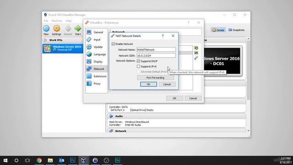Open Task View on the taskbar
The height and width of the screenshot is (165, 293).
click(x=27, y=160)
